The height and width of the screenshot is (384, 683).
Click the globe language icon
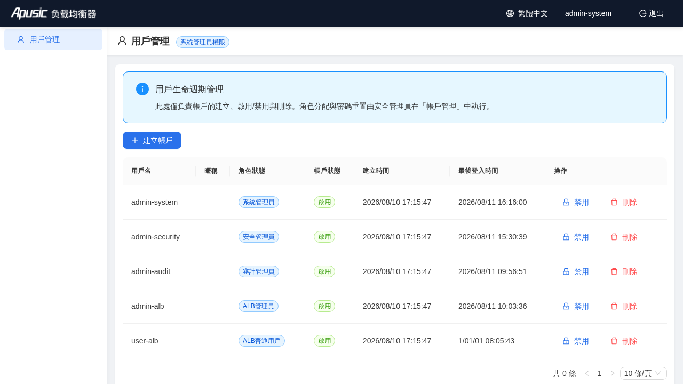[510, 13]
